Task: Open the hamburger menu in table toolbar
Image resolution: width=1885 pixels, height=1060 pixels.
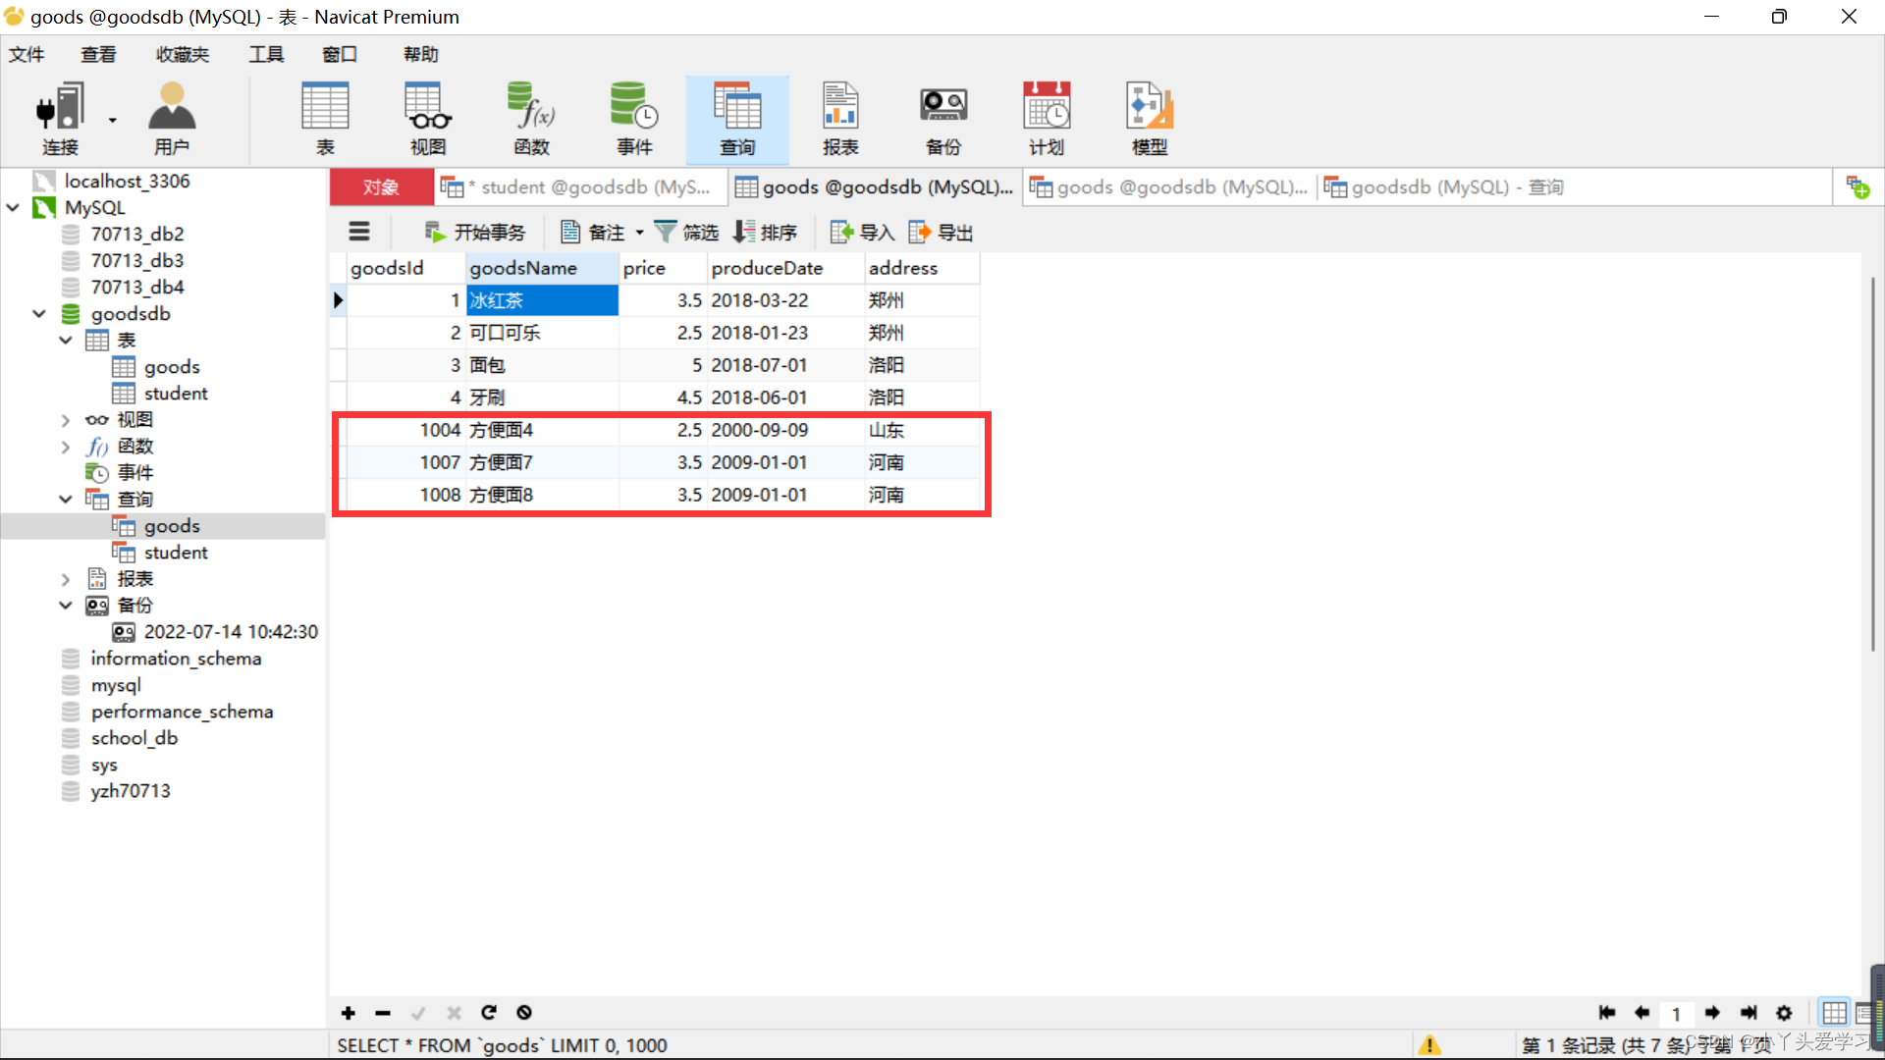Action: 359,232
